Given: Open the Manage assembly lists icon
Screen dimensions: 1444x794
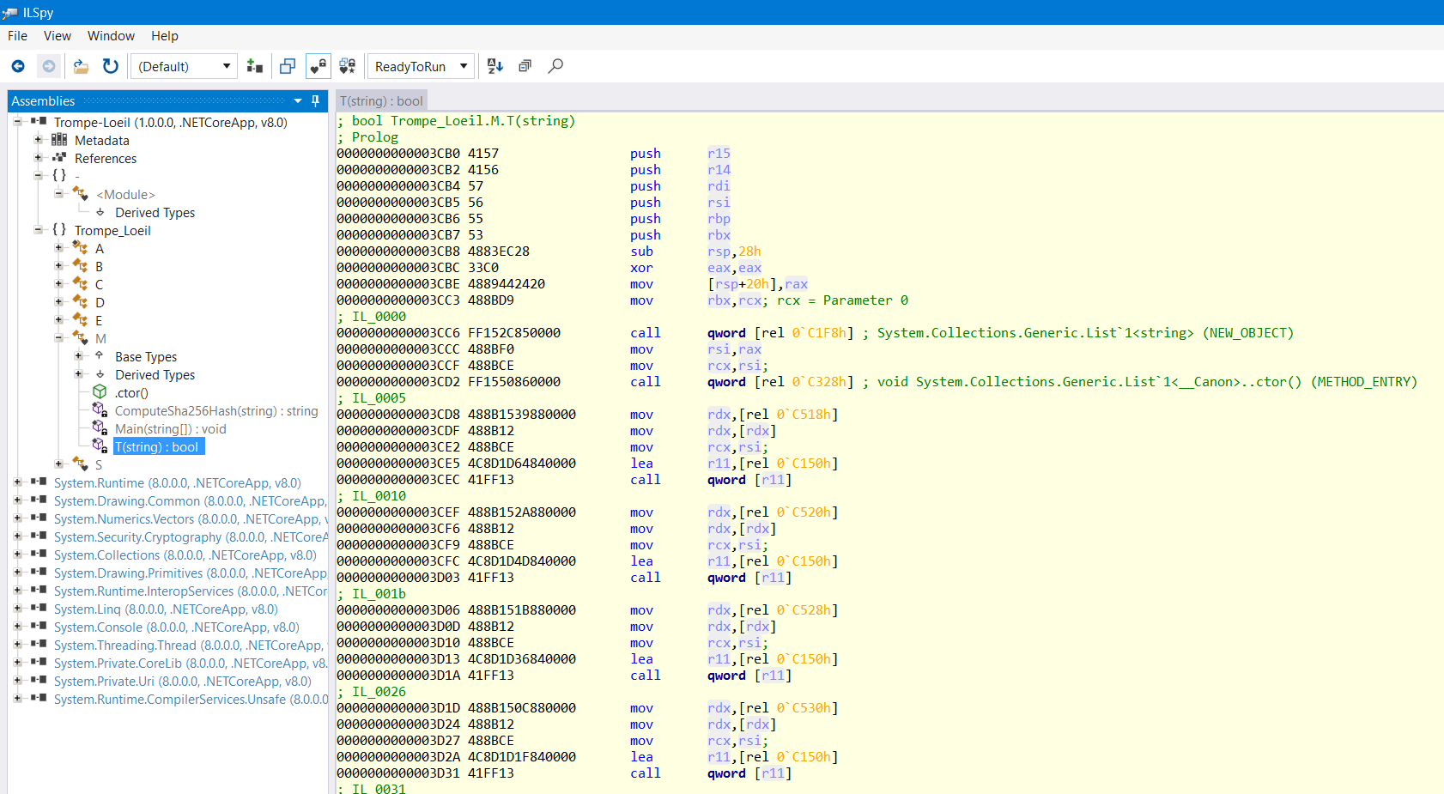Looking at the screenshot, I should (255, 66).
